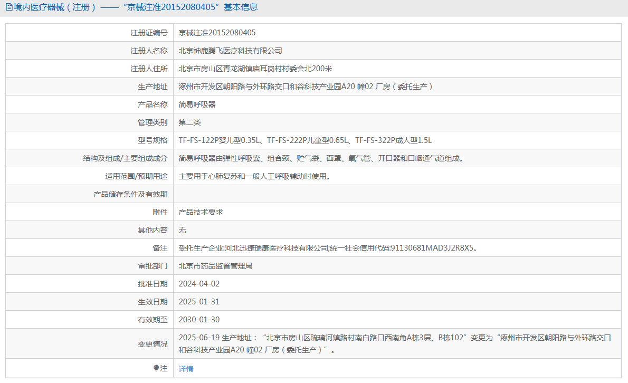
Task: Select approving department 北京市药品监督管理局
Action: (x=215, y=266)
